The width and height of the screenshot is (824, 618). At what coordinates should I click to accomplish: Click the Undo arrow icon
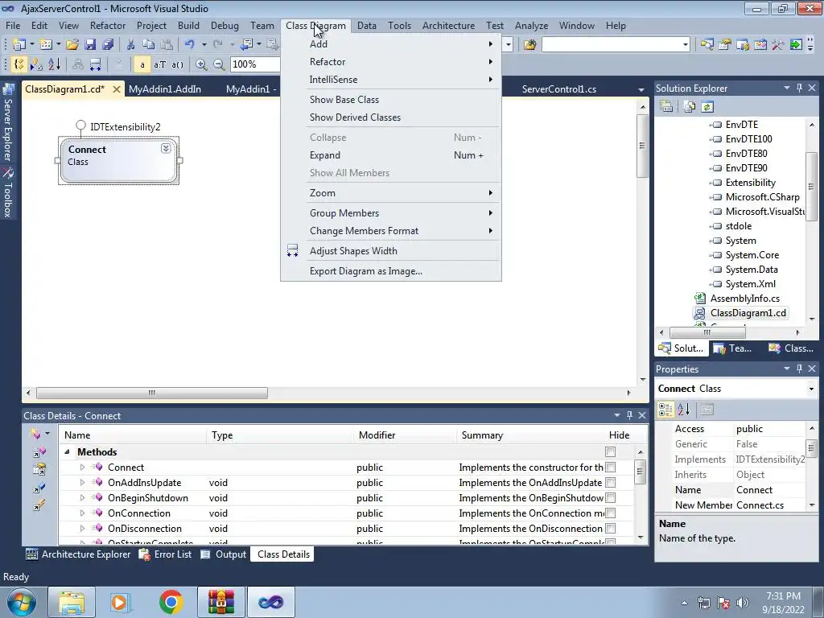(189, 45)
